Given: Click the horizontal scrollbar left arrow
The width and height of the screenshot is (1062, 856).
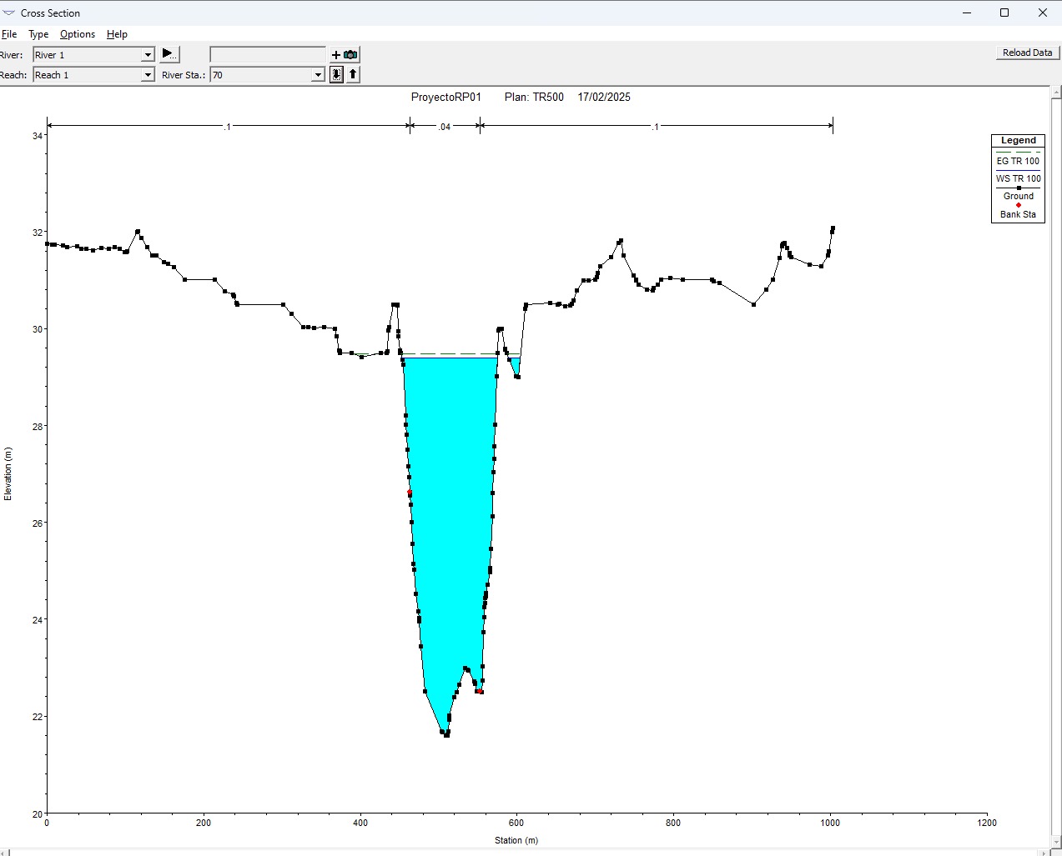Looking at the screenshot, I should 5,853.
